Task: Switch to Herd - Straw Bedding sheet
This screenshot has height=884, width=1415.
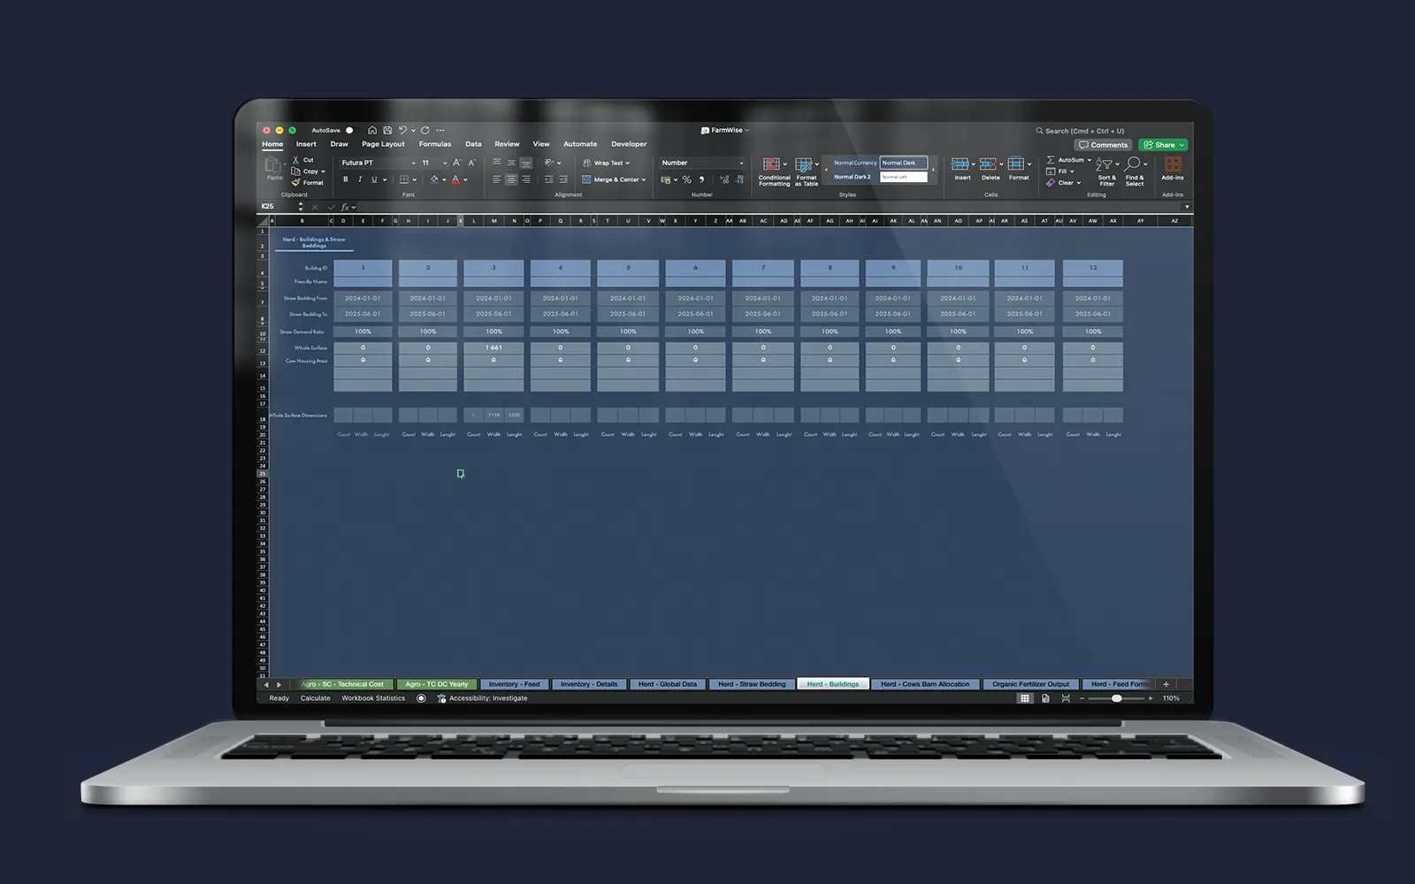Action: [x=752, y=684]
